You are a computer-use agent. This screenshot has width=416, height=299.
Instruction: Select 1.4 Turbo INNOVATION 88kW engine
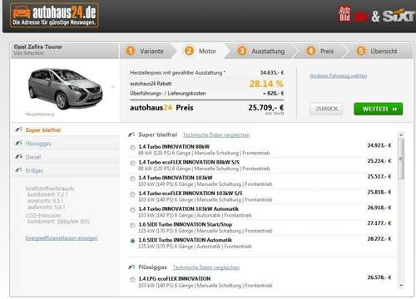[132, 148]
